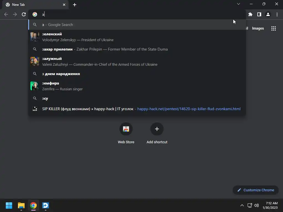Click the magnifier icon beside захар прилепин
283x212 pixels.
click(35, 49)
